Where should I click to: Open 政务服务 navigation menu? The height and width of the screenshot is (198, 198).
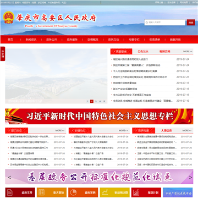[x=72, y=40]
